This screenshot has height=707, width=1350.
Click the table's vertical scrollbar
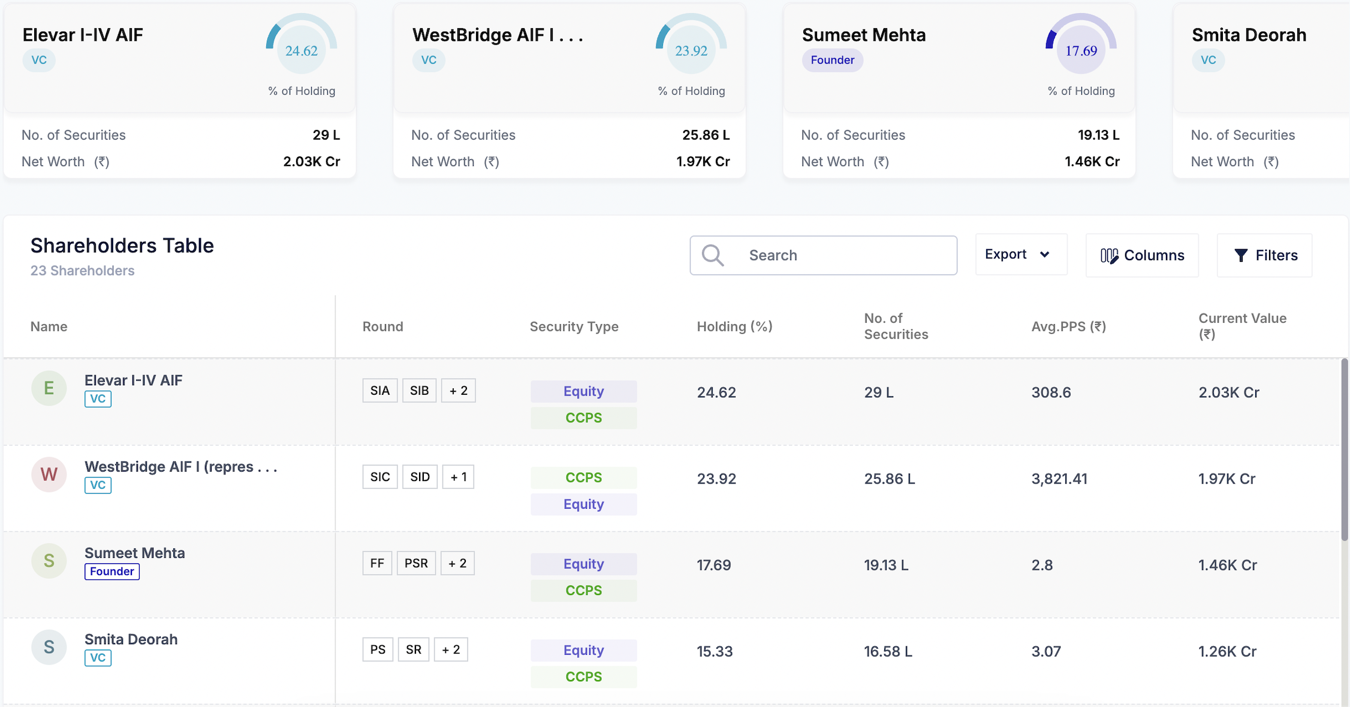[x=1344, y=449]
